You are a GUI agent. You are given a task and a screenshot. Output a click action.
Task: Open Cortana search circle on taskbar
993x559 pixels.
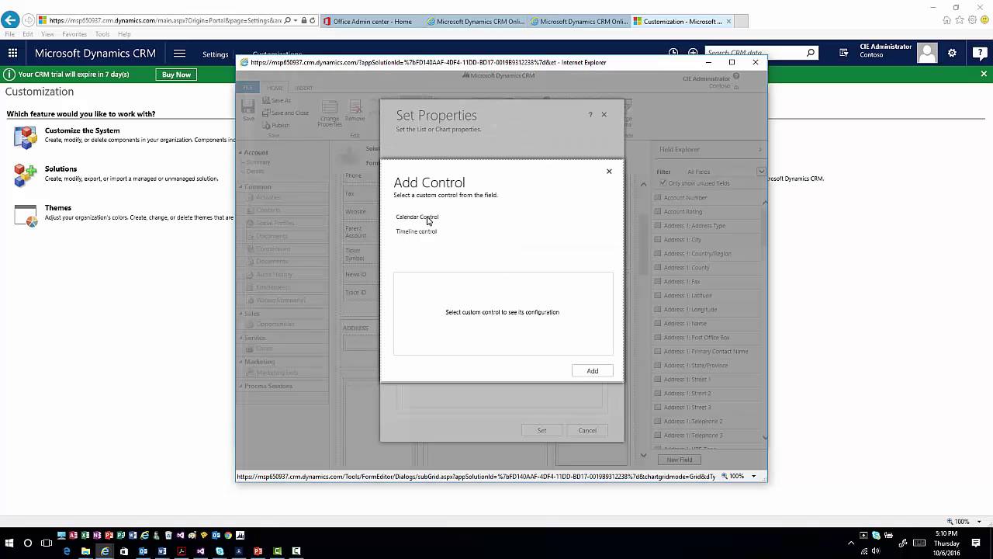(x=28, y=543)
